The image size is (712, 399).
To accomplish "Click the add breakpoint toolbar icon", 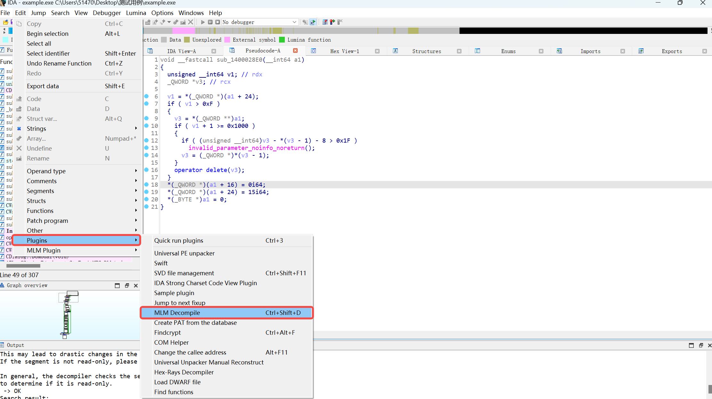I will pyautogui.click(x=332, y=22).
